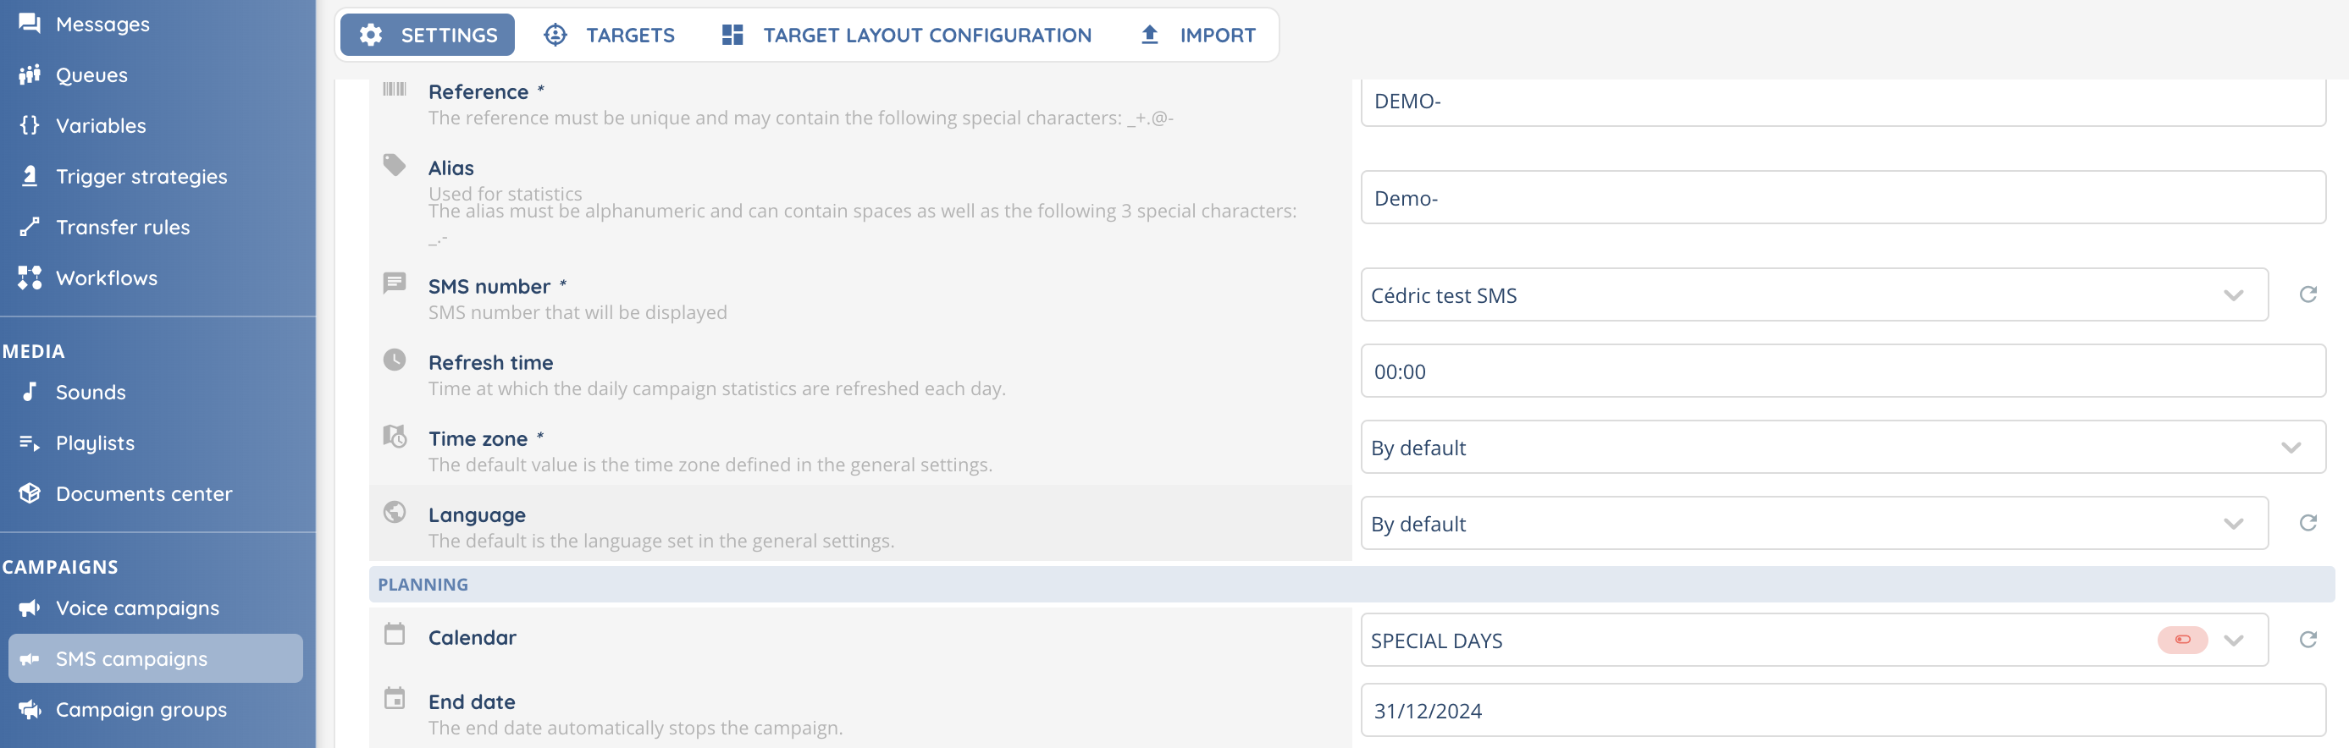This screenshot has height=748, width=2349.
Task: Click the refresh icon beside Language dropdown
Action: [2307, 523]
